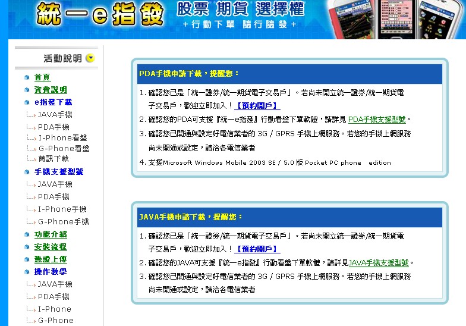The image size is (466, 326).
Task: Go to 憑證上傳 page
Action: (x=51, y=259)
